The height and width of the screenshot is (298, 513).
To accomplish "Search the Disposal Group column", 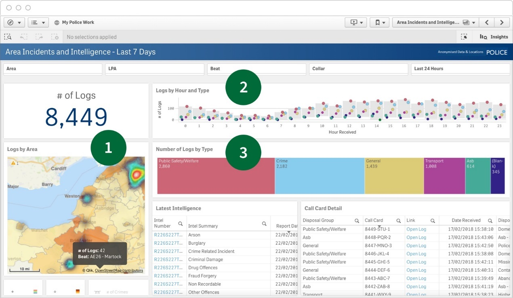I will click(x=357, y=221).
